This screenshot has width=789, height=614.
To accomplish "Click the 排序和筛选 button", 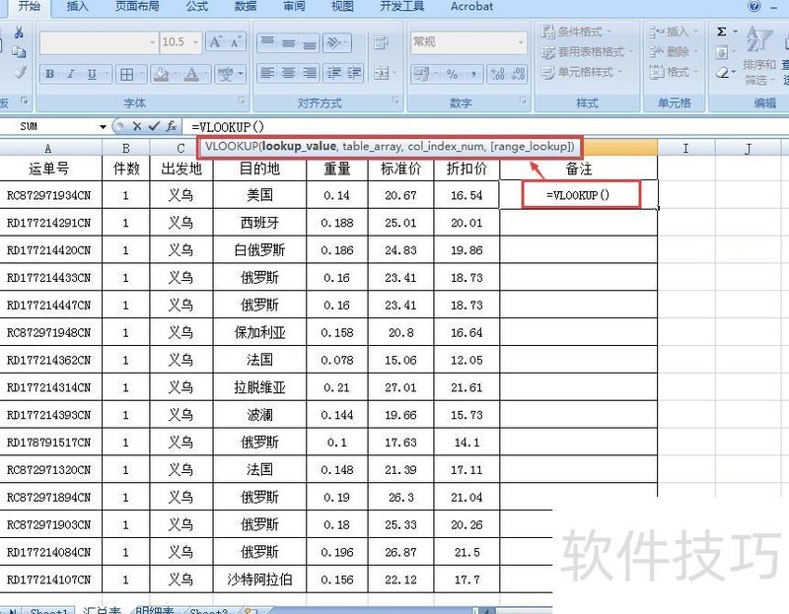I will [759, 64].
